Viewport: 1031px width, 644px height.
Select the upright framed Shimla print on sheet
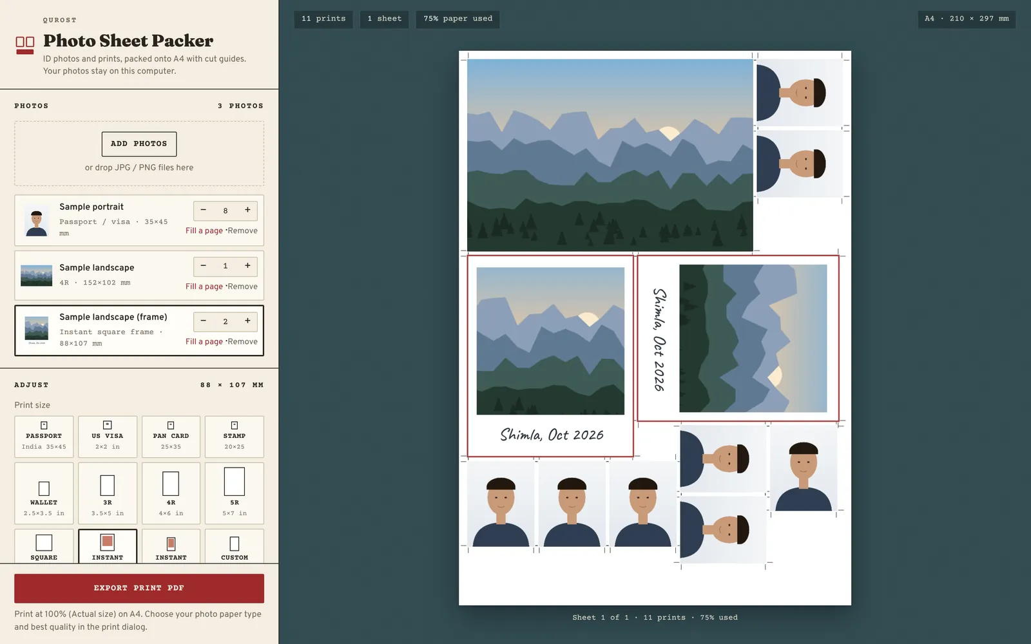[x=550, y=356]
